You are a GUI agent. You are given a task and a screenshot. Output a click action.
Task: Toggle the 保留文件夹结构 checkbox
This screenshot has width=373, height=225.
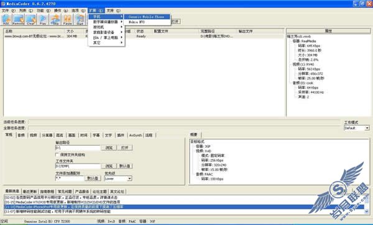57,154
